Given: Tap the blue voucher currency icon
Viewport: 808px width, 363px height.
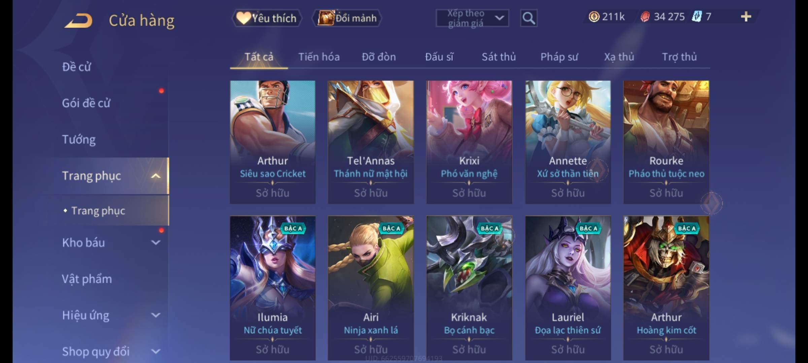Looking at the screenshot, I should click(696, 16).
